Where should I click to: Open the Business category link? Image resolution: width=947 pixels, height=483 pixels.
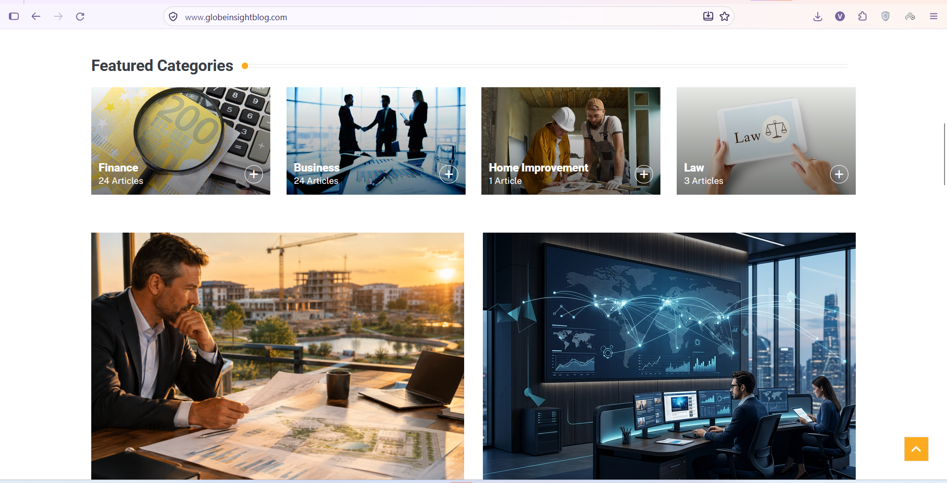(317, 168)
